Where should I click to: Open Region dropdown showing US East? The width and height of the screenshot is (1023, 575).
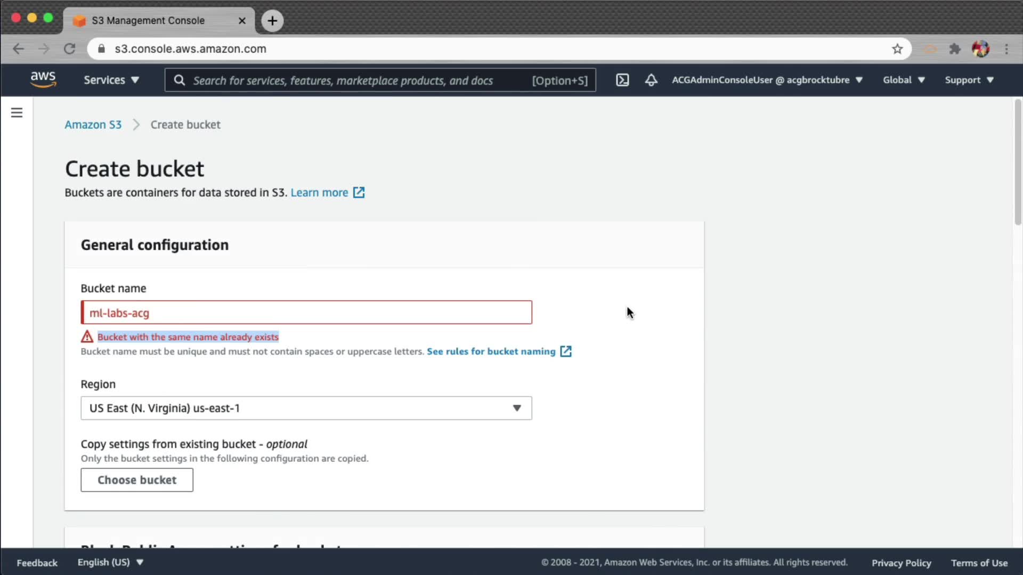coord(306,408)
